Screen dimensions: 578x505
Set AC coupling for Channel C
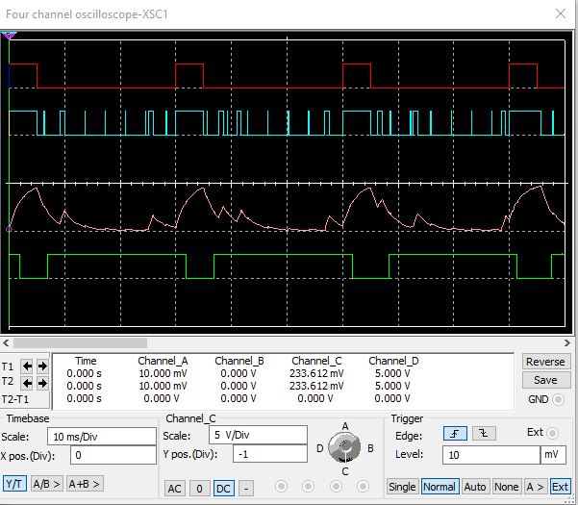(174, 489)
